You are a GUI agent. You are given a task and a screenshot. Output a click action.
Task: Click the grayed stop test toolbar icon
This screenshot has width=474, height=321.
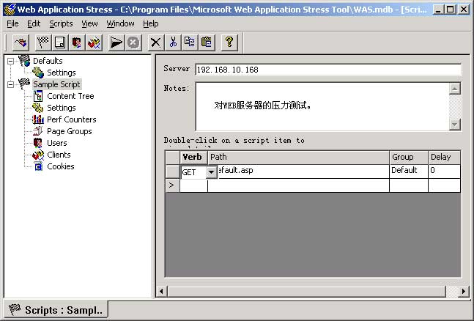pos(133,43)
